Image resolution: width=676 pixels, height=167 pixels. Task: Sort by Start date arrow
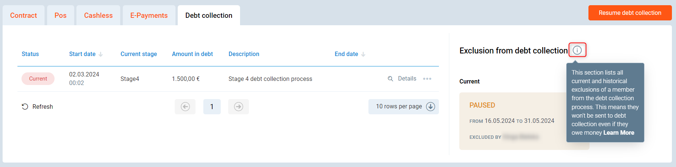[101, 54]
